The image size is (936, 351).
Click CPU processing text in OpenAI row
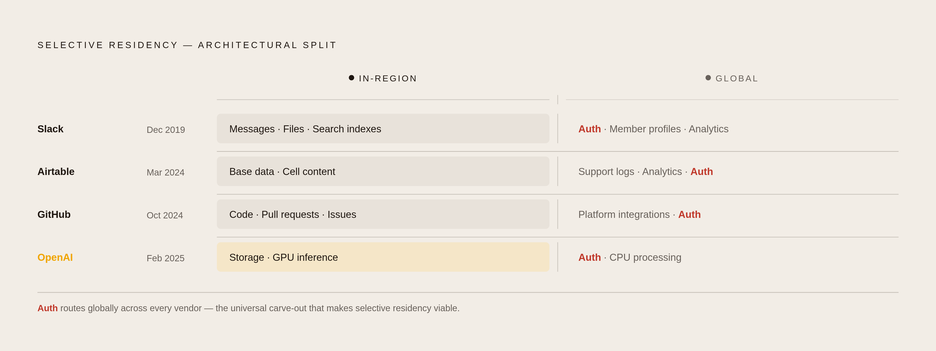(645, 258)
